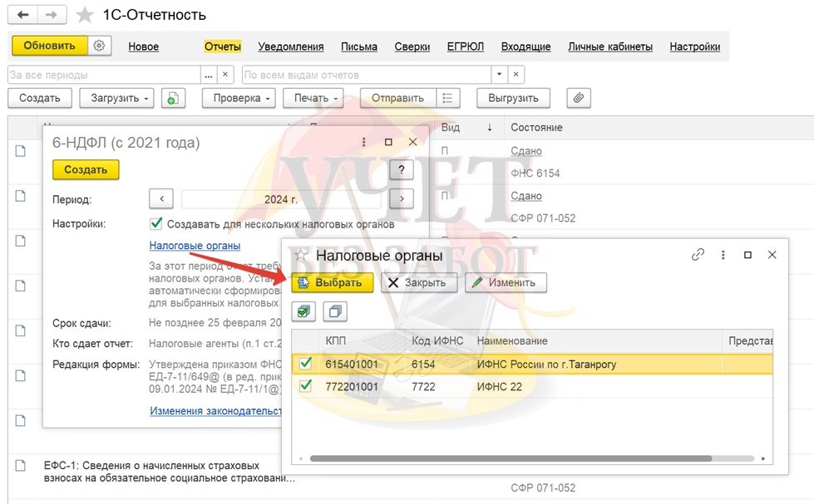Screen dimensions: 814x504
Task: Click the 2024 г. period field
Action: click(281, 198)
